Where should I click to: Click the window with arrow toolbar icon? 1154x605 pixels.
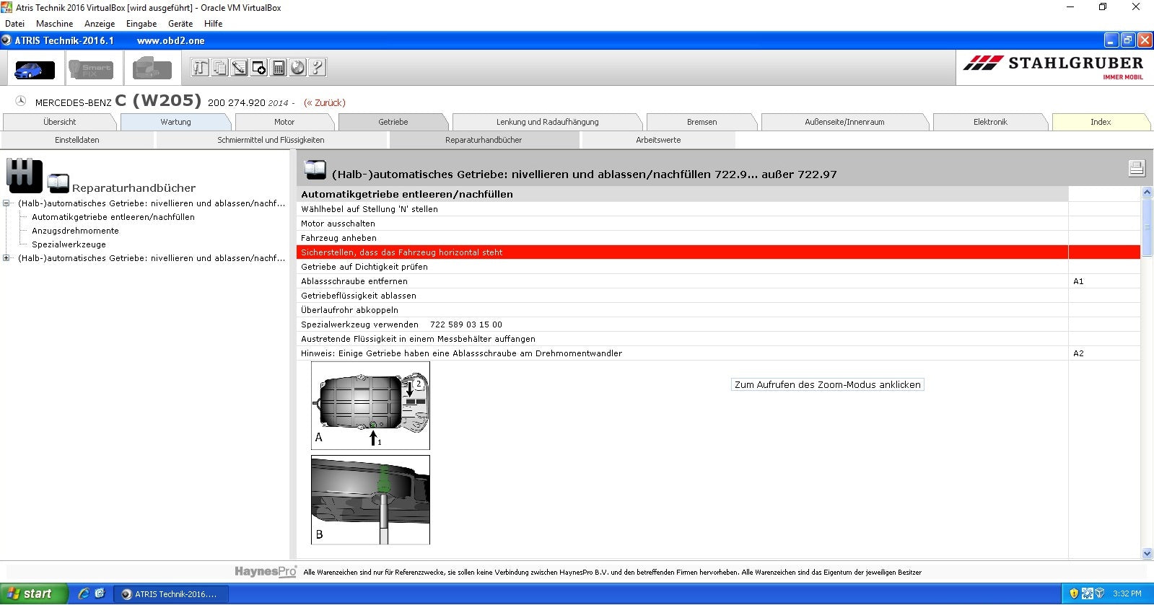click(x=258, y=68)
